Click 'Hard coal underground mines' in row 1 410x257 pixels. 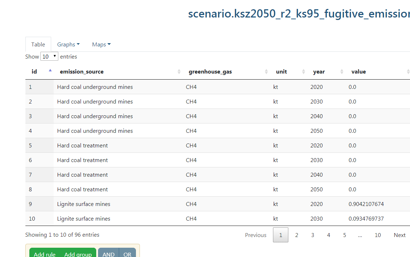(95, 87)
